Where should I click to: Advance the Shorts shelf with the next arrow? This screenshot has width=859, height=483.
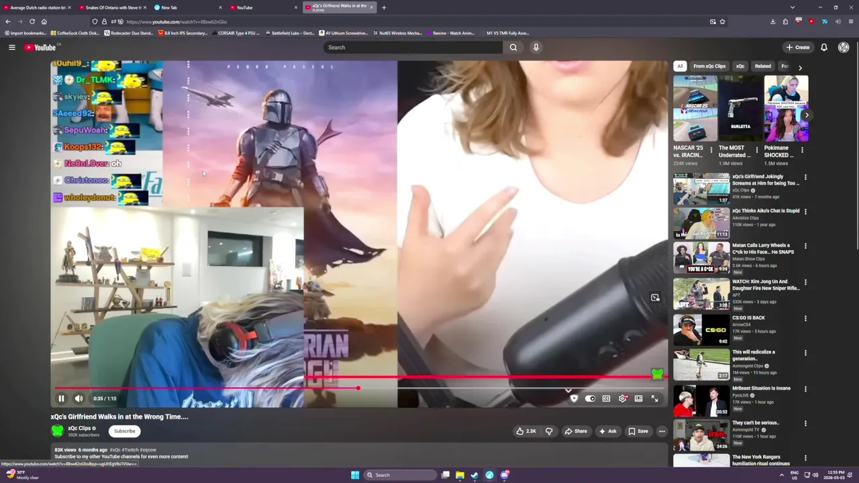[807, 115]
